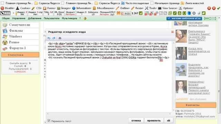Click the blue database icon in RDS bar

click(x=189, y=13)
